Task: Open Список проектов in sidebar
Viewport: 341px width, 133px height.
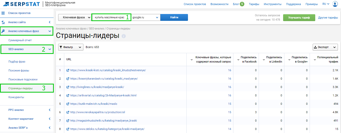Action: (x=19, y=13)
